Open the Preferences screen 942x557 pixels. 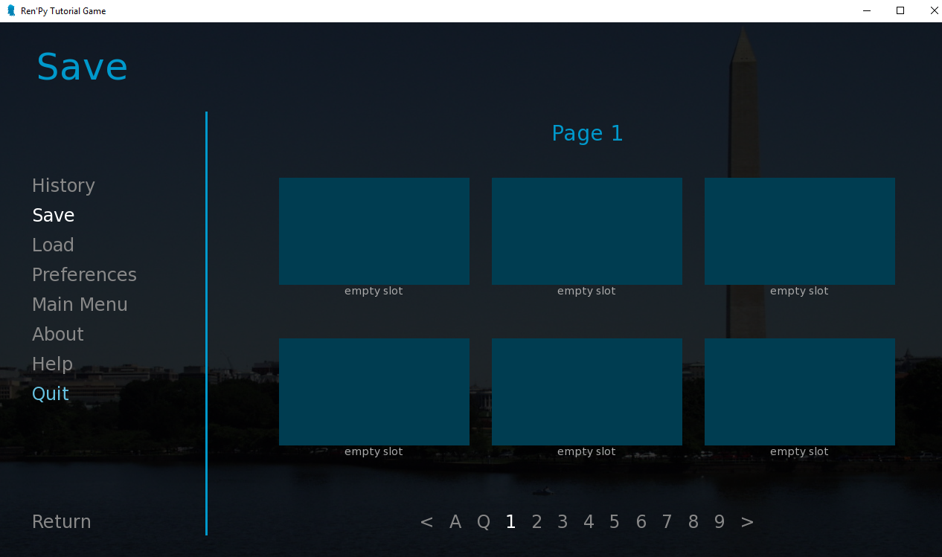(x=84, y=274)
